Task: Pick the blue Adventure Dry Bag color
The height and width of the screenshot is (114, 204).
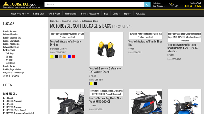Action: (69, 57)
